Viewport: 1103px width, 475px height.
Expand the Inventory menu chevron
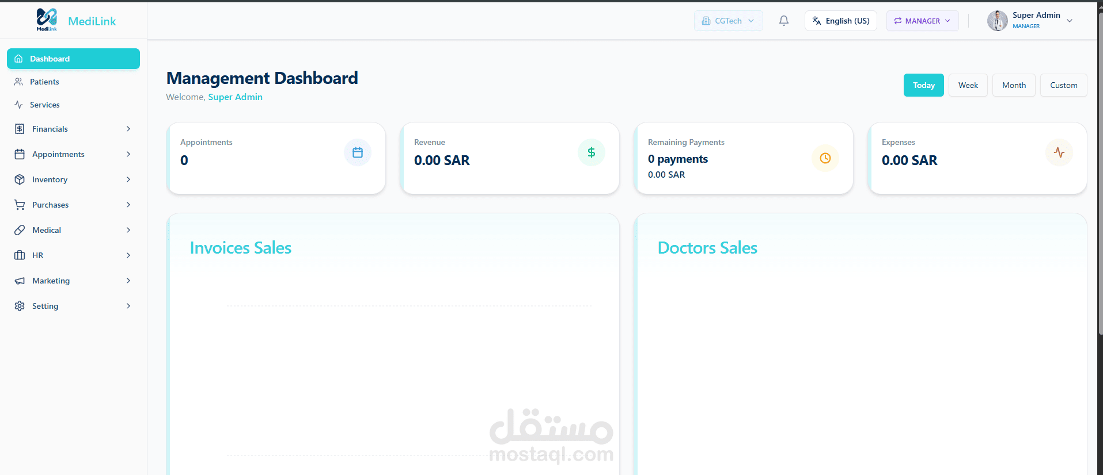click(x=128, y=179)
